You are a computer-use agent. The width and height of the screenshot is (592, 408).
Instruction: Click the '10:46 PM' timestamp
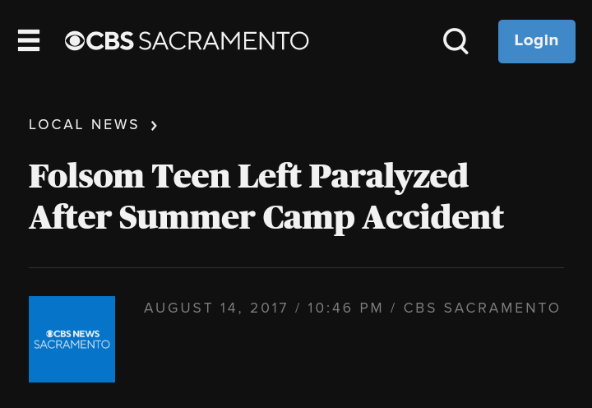click(345, 308)
